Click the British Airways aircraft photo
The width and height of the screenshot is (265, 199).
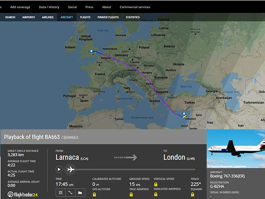click(236, 149)
